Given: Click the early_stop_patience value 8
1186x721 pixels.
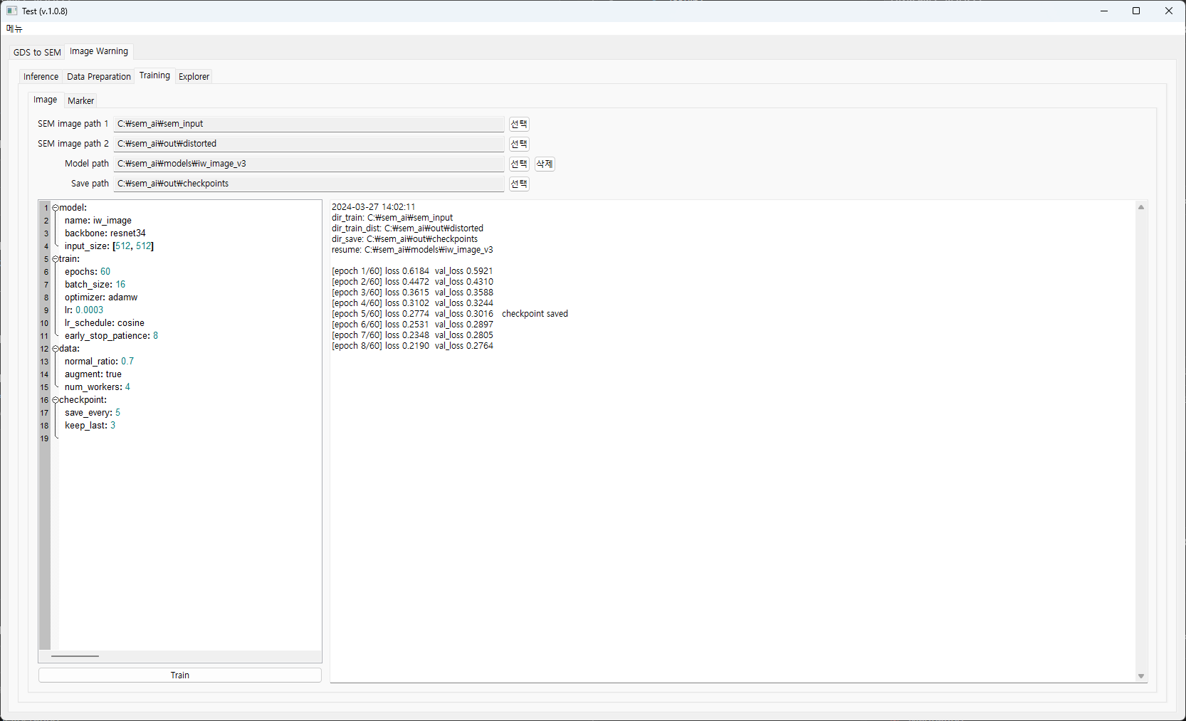Looking at the screenshot, I should [155, 336].
